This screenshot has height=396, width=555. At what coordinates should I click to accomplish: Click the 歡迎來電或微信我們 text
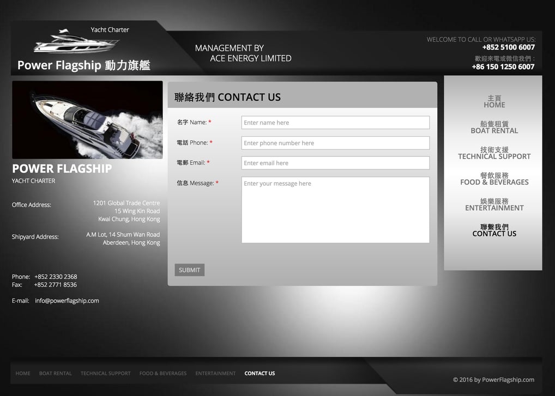(505, 59)
